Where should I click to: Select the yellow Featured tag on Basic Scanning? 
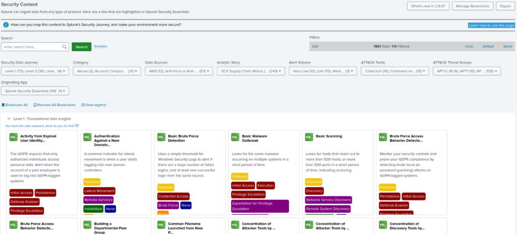[314, 182]
